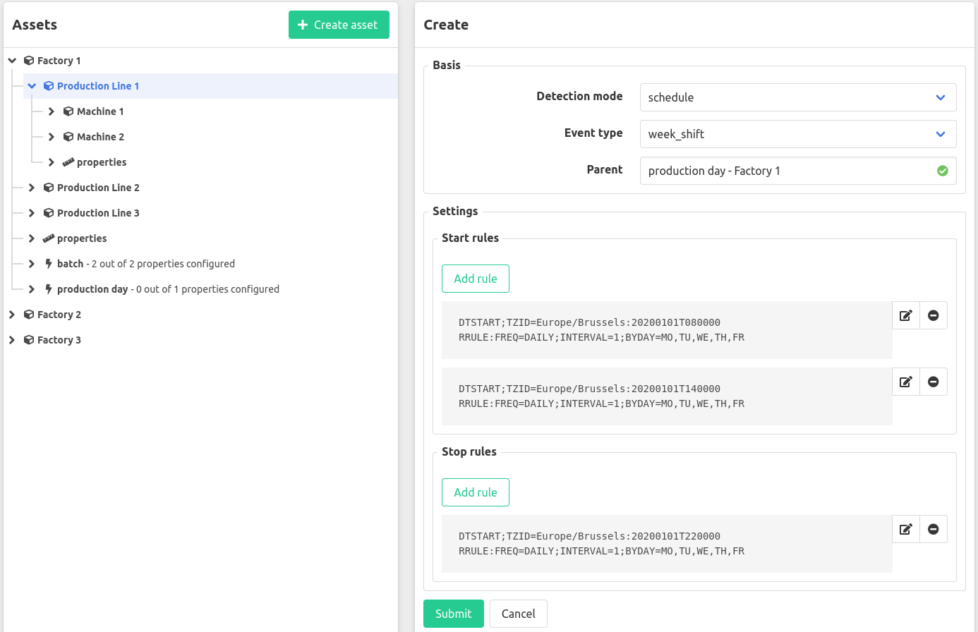The height and width of the screenshot is (632, 978).
Task: Click the Create asset button
Action: click(339, 25)
